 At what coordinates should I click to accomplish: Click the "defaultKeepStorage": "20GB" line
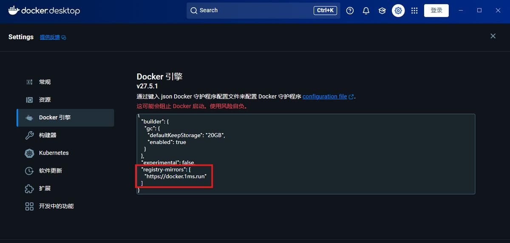coord(186,136)
